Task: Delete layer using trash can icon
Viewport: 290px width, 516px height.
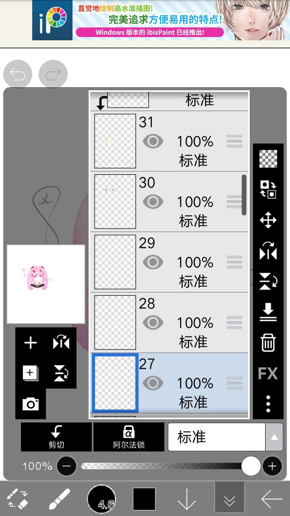Action: [x=268, y=343]
